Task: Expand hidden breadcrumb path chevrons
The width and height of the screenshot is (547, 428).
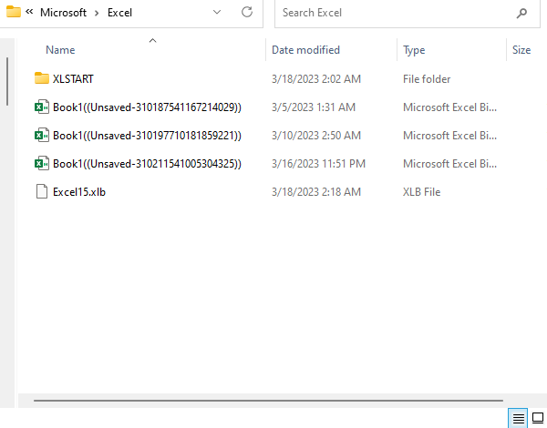Action: (29, 12)
